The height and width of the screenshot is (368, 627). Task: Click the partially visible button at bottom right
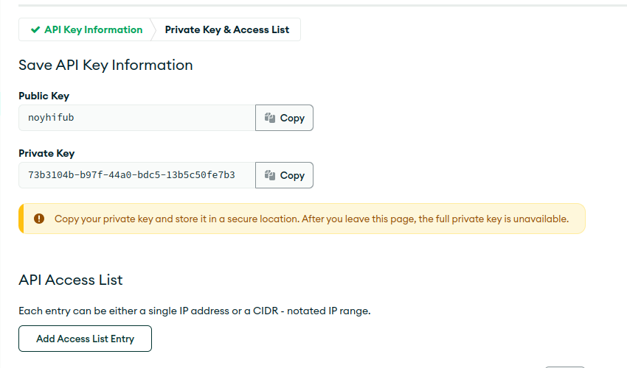tap(565, 367)
